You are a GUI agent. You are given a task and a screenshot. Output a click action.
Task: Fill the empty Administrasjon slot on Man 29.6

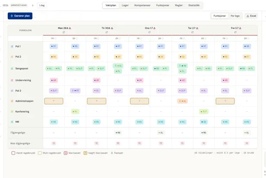coord(54,101)
